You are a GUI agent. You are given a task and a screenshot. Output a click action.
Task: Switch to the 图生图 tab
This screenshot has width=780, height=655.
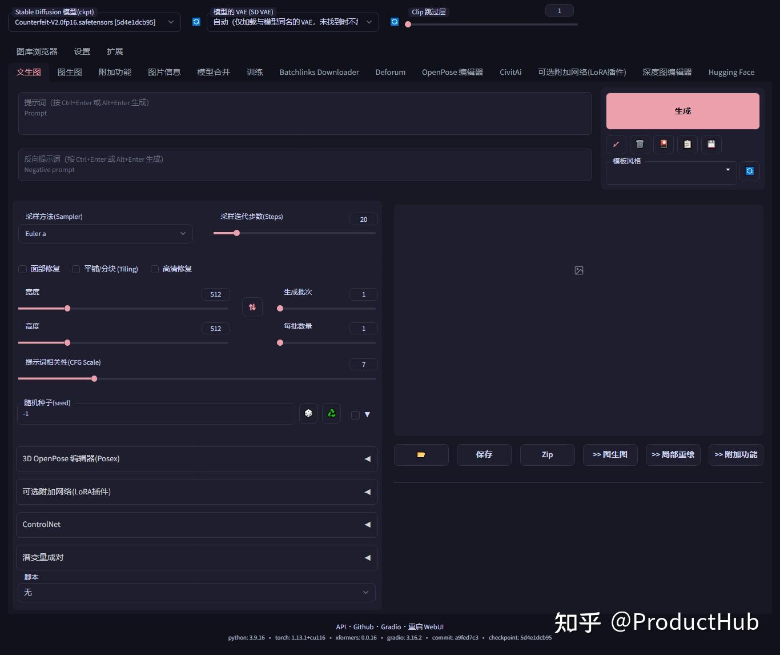pos(70,71)
